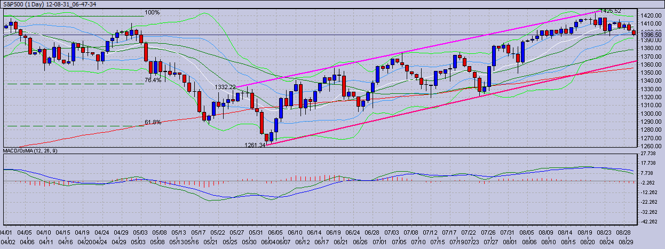Screen dimensions: 665x249
Task: Click the 78.4% Fibonacci level label
Action: pyautogui.click(x=153, y=80)
